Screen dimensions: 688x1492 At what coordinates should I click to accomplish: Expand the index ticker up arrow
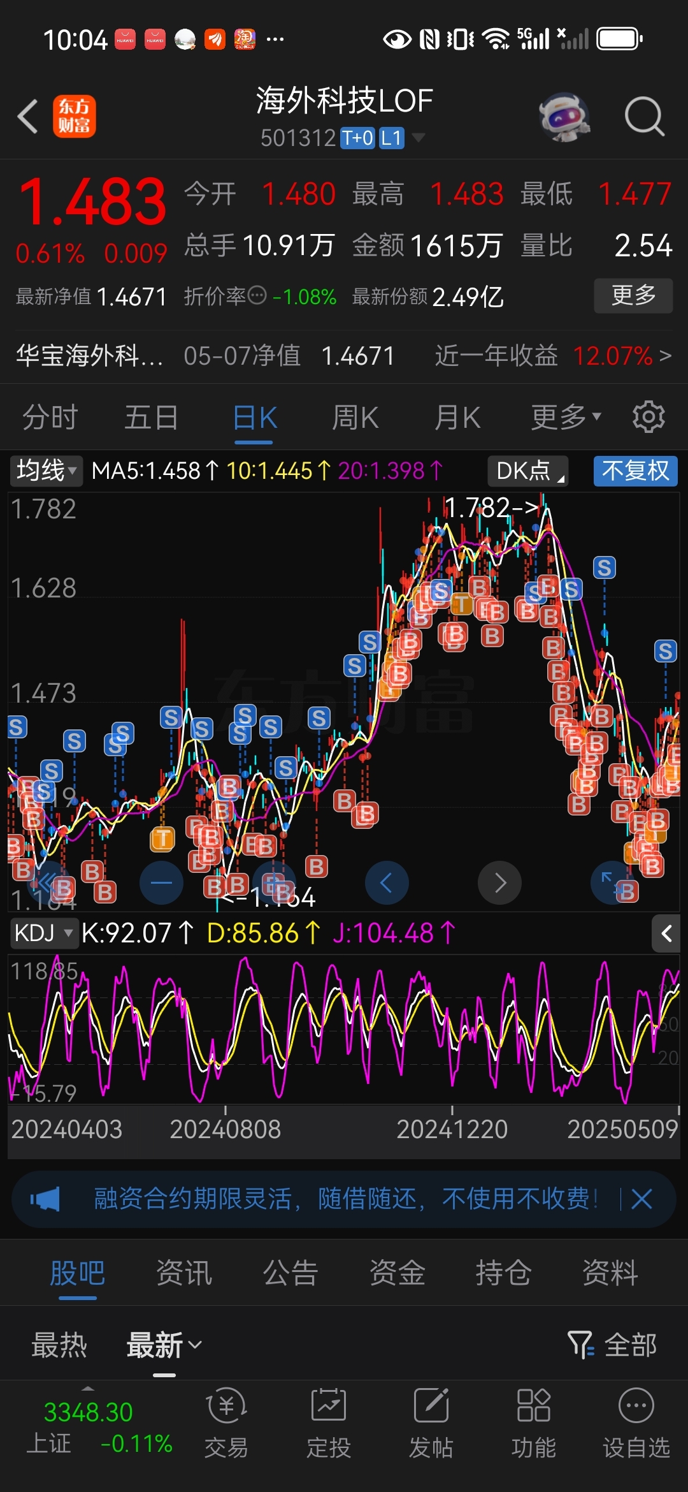point(88,1389)
